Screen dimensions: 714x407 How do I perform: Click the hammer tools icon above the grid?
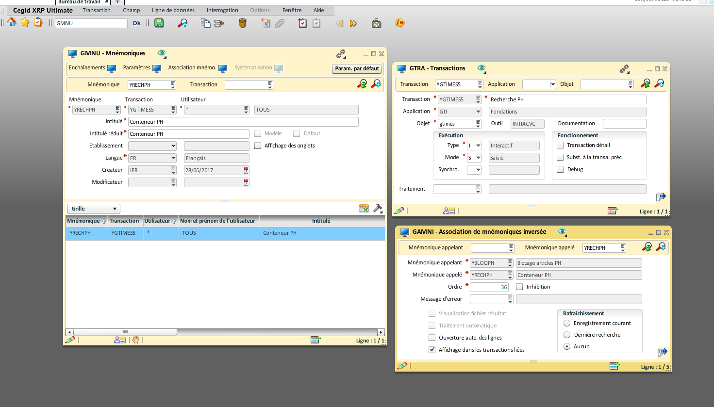pyautogui.click(x=378, y=209)
